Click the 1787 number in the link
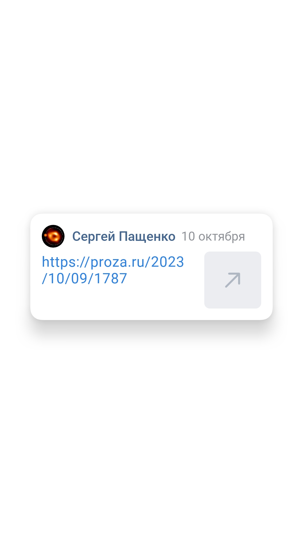 tap(111, 278)
